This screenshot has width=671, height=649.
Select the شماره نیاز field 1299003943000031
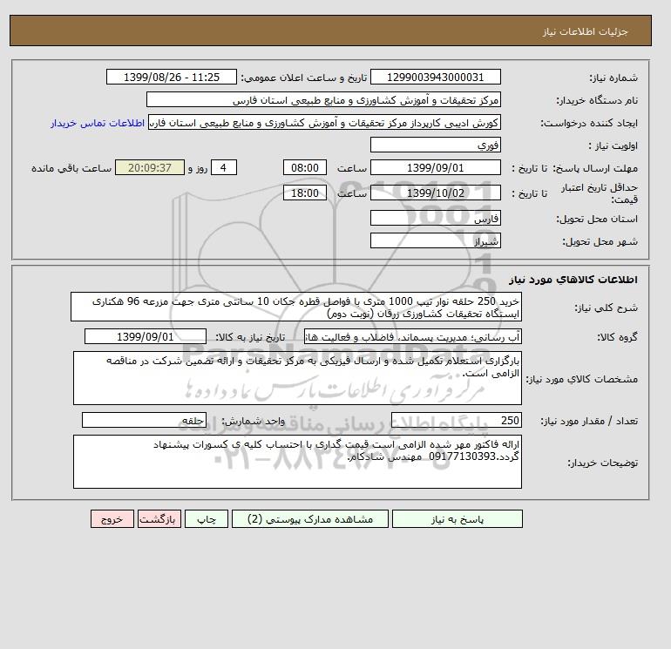[435, 77]
